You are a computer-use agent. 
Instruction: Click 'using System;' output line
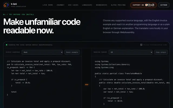[x=102, y=61]
